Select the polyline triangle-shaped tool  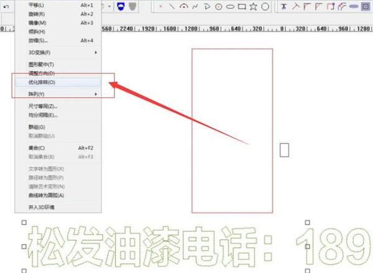tap(207, 6)
